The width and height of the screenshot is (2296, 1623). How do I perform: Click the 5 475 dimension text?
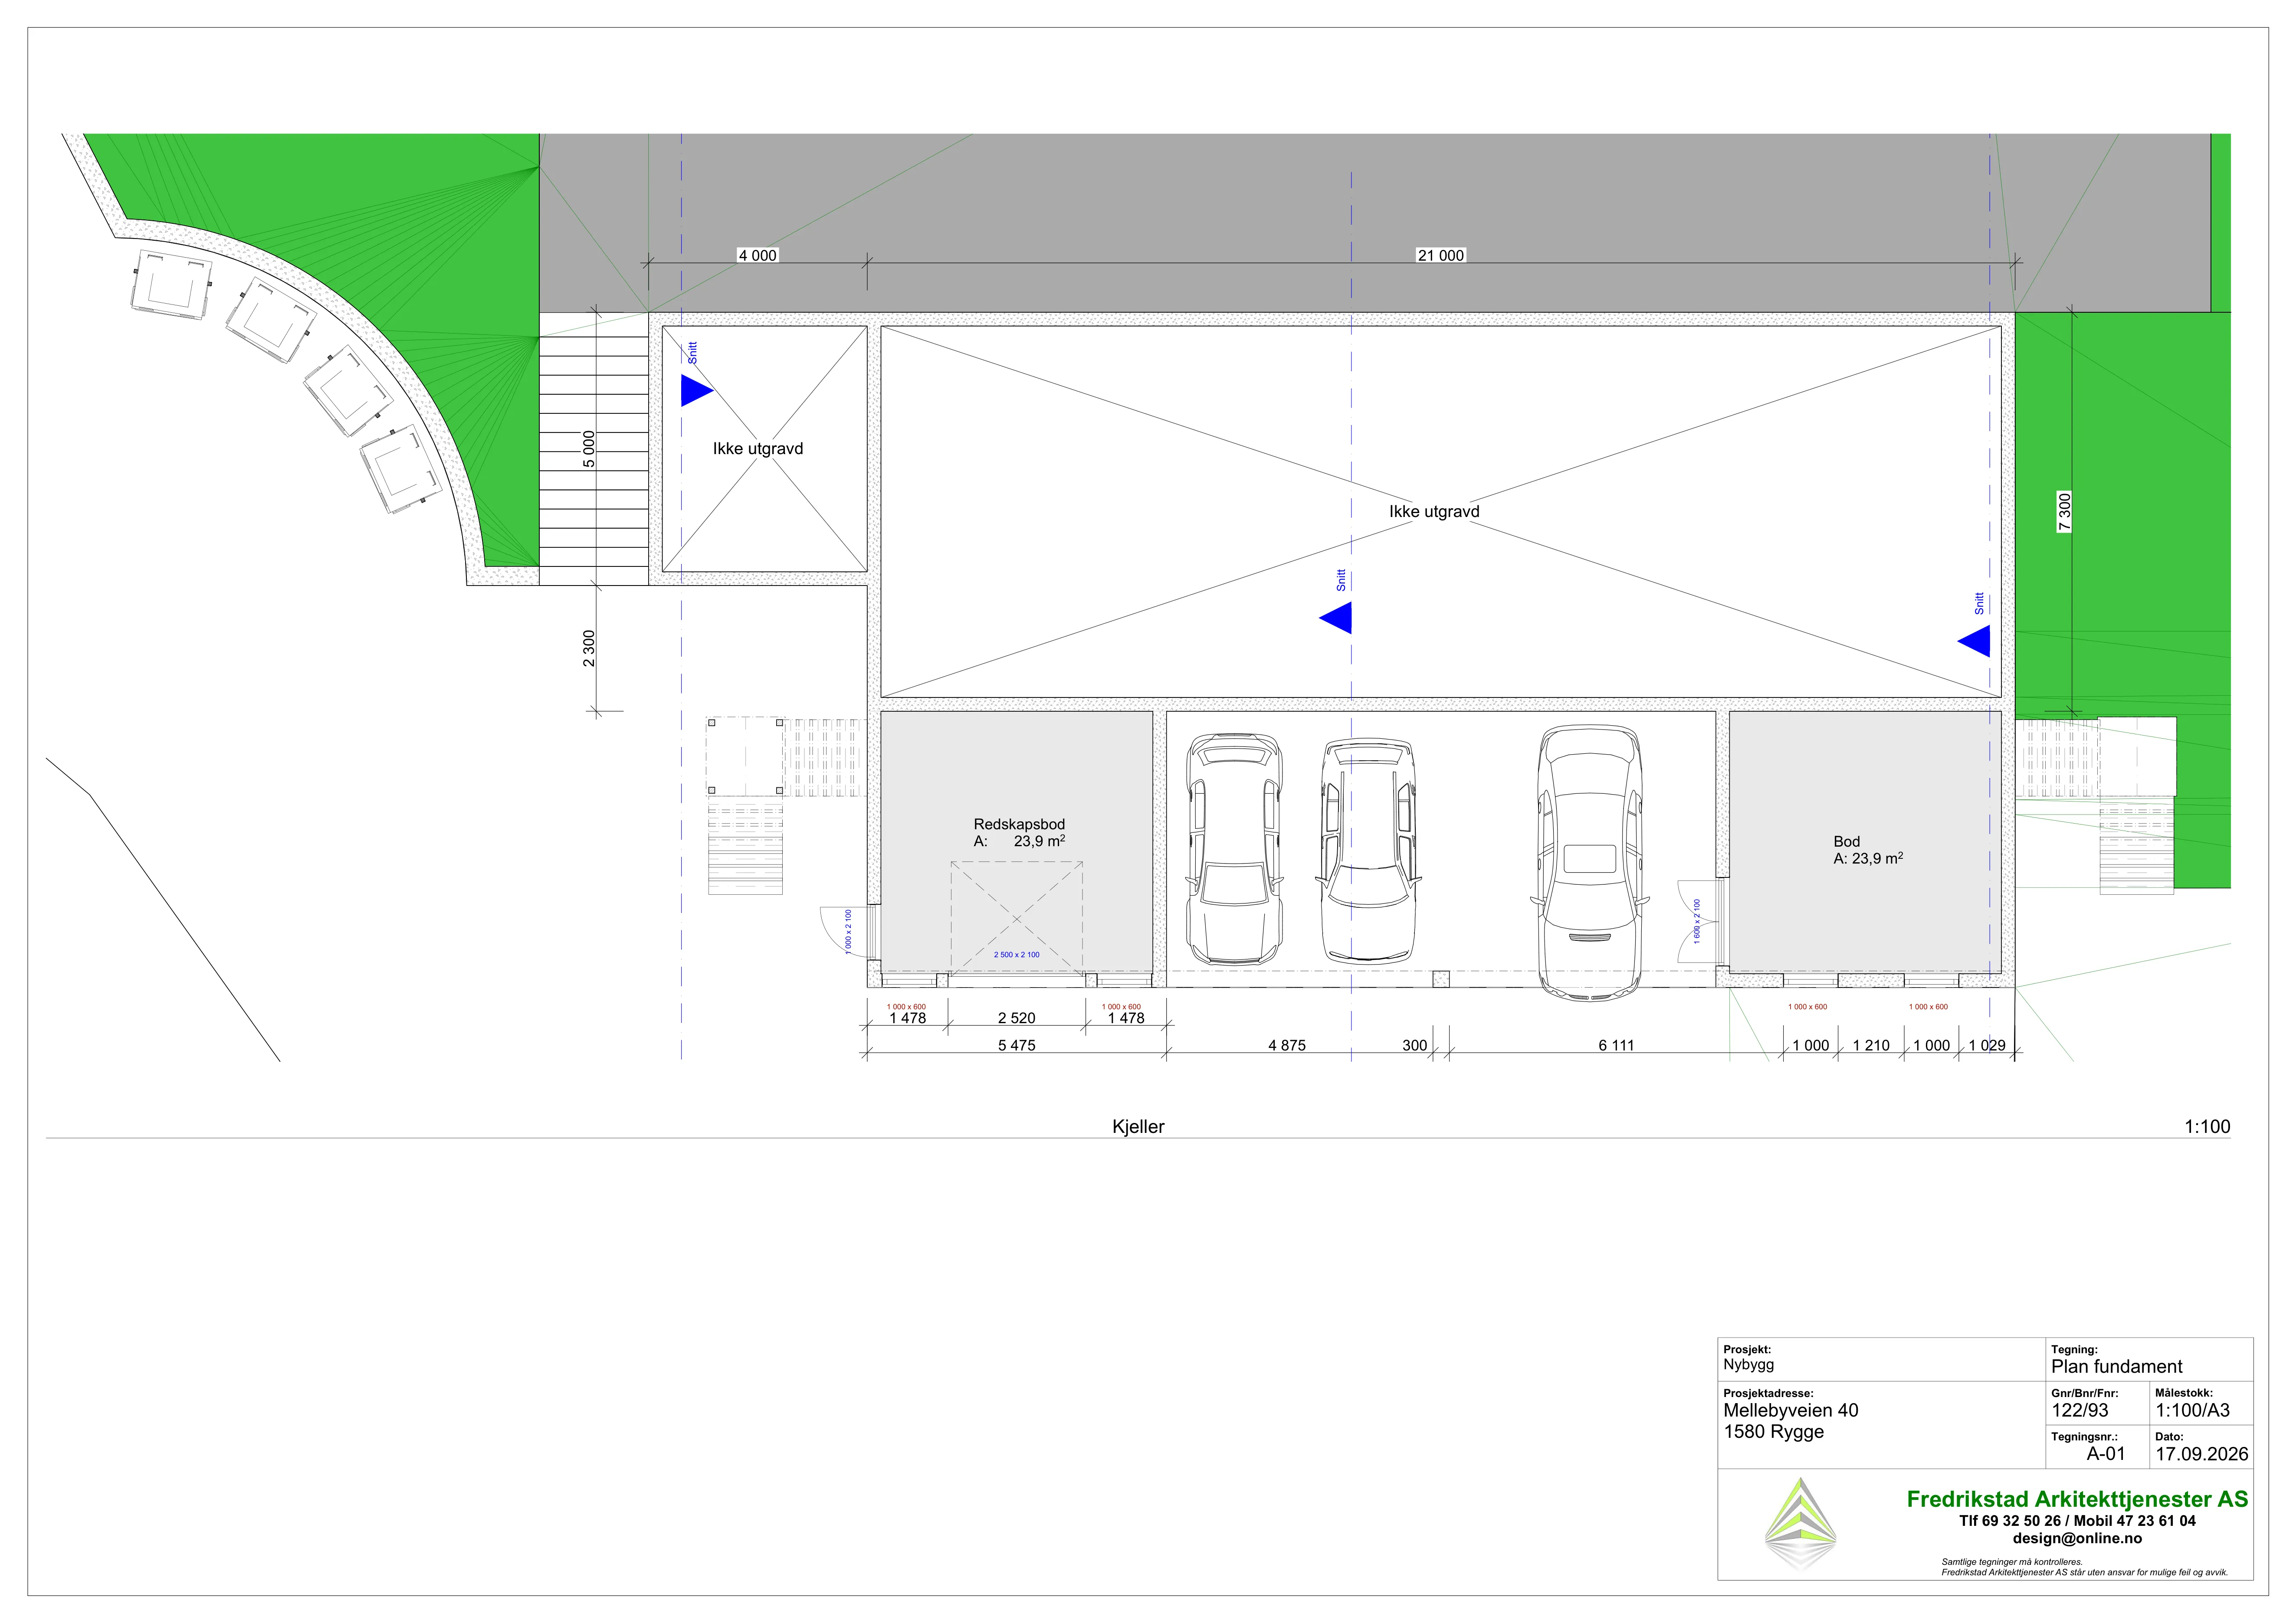point(1016,1045)
